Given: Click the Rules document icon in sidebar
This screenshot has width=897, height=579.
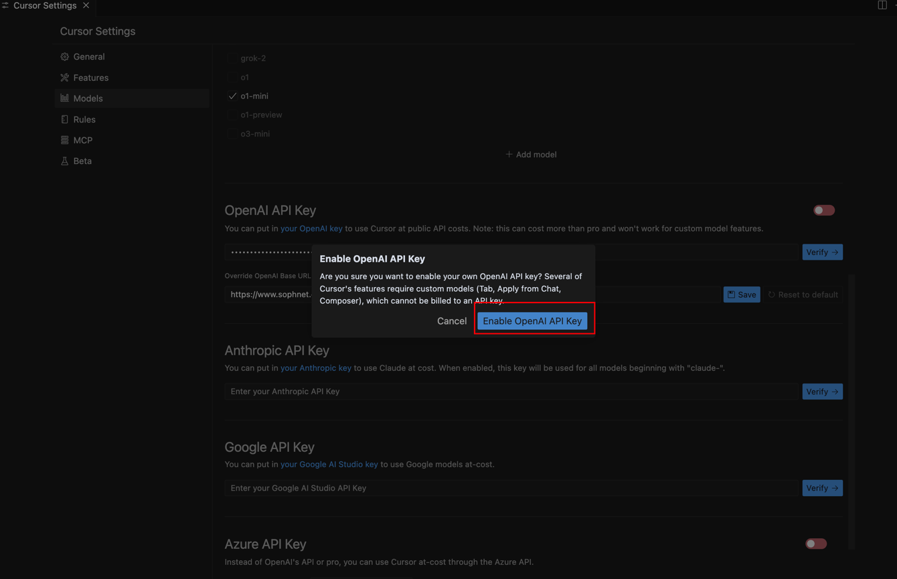Looking at the screenshot, I should coord(65,119).
